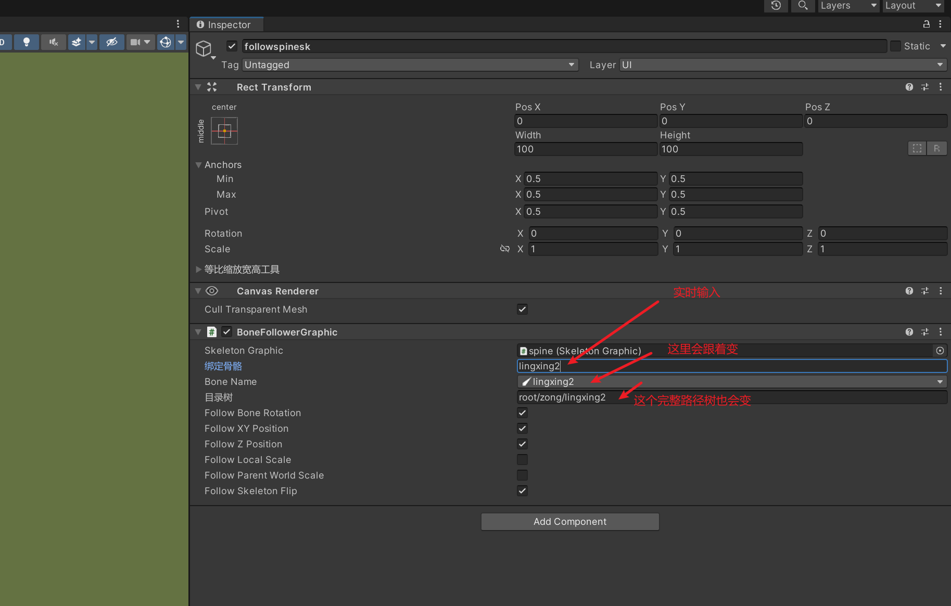Toggle Cull Transparent Mesh checkbox

tap(522, 310)
